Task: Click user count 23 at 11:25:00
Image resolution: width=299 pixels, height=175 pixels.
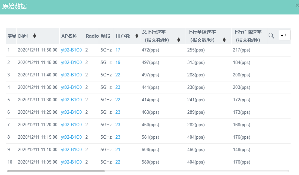Action: pos(118,112)
